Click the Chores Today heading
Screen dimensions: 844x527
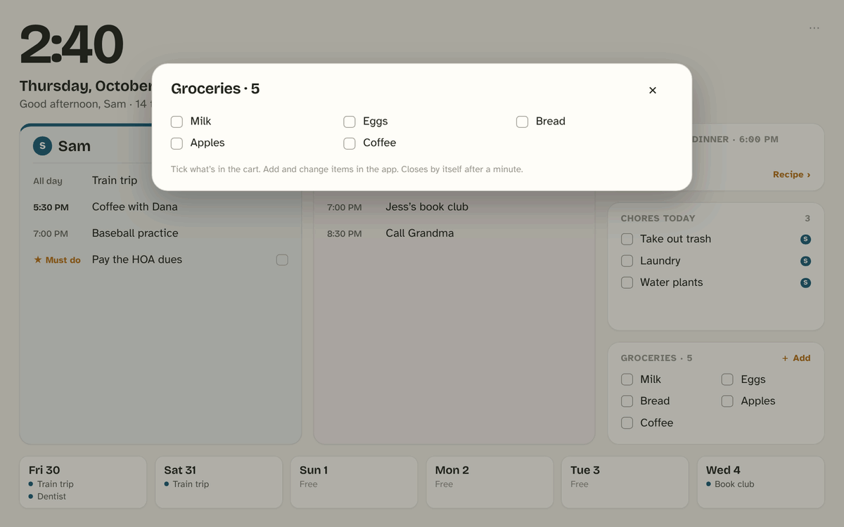point(658,219)
